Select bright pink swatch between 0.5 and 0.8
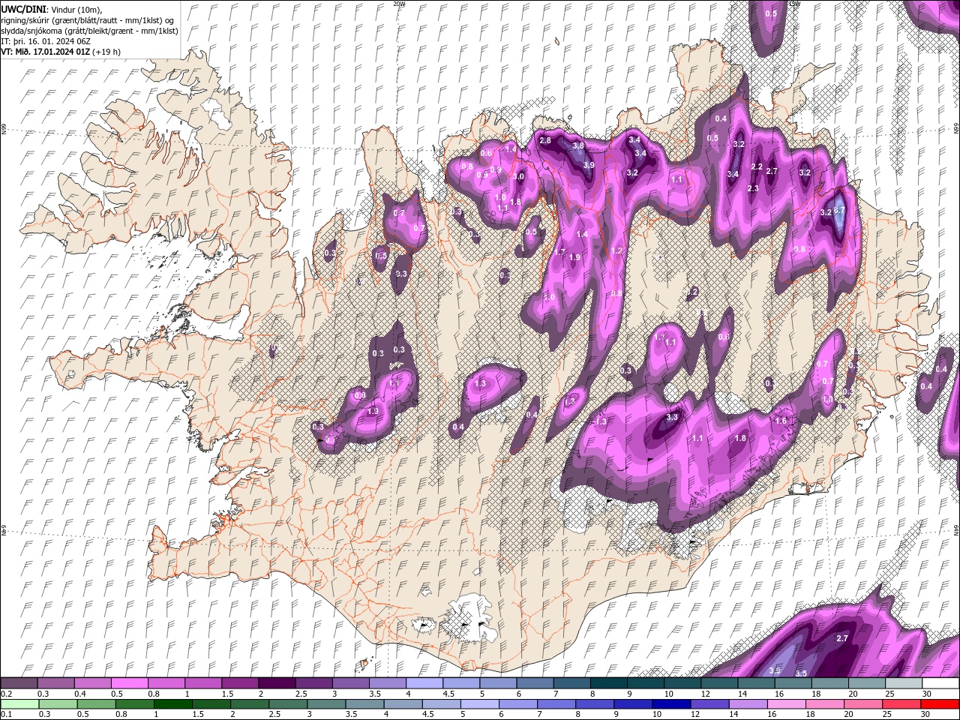960x720 pixels. click(129, 683)
